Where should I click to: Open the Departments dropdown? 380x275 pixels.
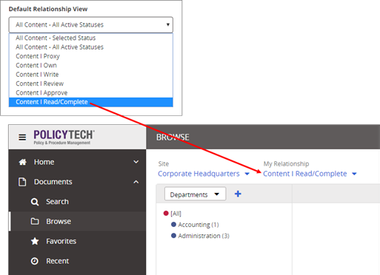[195, 194]
